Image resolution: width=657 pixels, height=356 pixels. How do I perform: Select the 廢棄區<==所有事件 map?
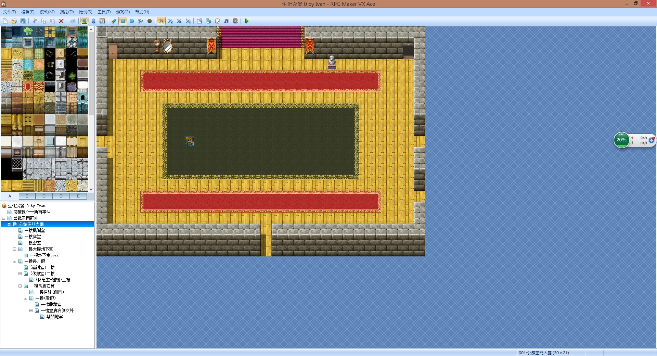click(32, 212)
